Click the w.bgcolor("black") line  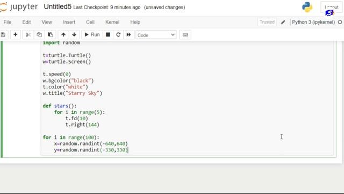pos(68,80)
